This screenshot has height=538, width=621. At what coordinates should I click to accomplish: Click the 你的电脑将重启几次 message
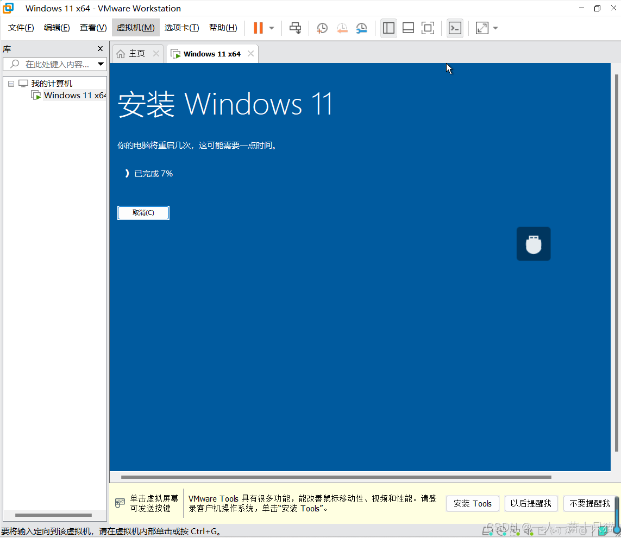point(197,145)
